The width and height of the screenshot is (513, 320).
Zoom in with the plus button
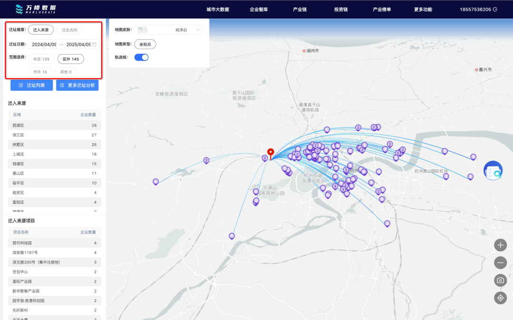[500, 245]
